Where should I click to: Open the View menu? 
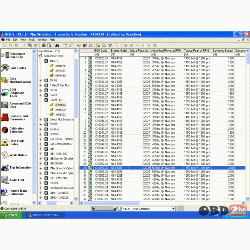(23, 40)
